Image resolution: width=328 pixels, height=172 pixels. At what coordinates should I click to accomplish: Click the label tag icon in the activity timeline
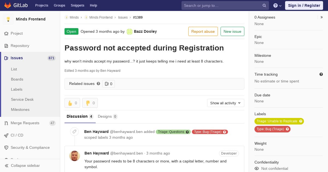(74, 132)
